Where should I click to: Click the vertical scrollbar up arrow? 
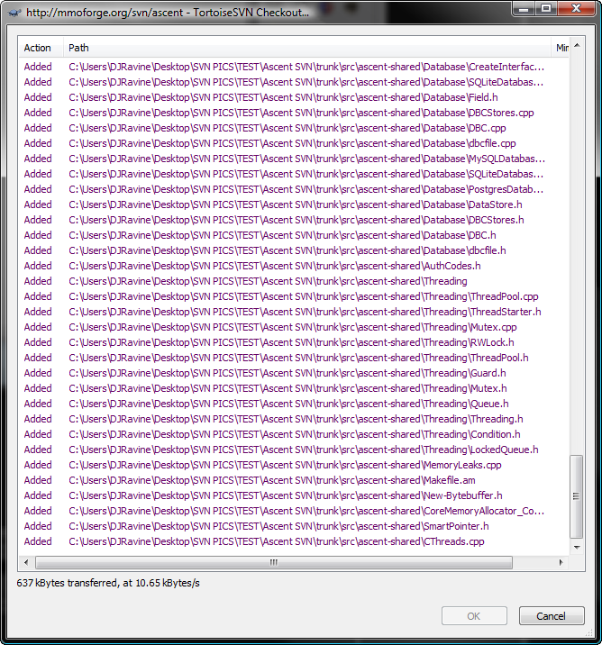click(x=577, y=45)
